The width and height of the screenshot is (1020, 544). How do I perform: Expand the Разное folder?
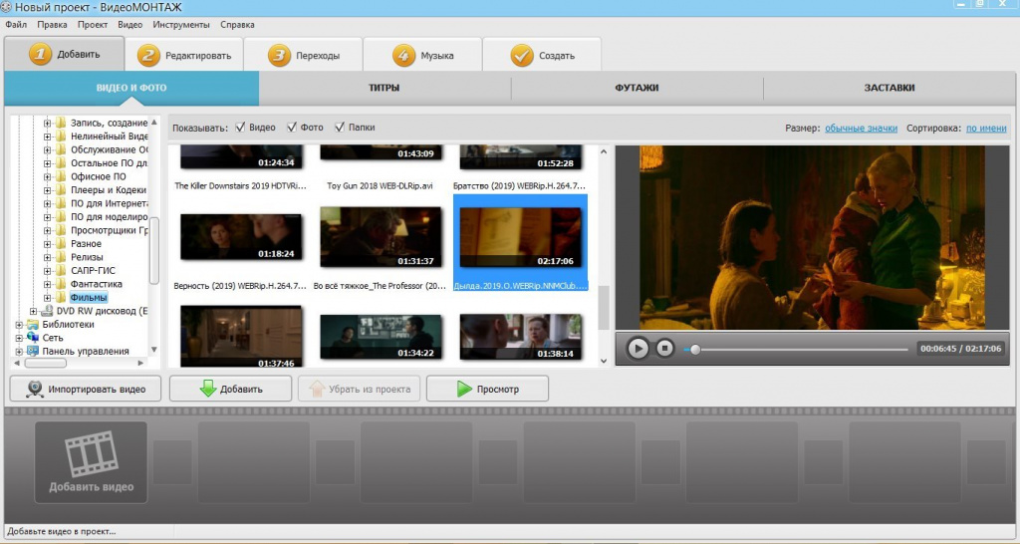tap(48, 244)
